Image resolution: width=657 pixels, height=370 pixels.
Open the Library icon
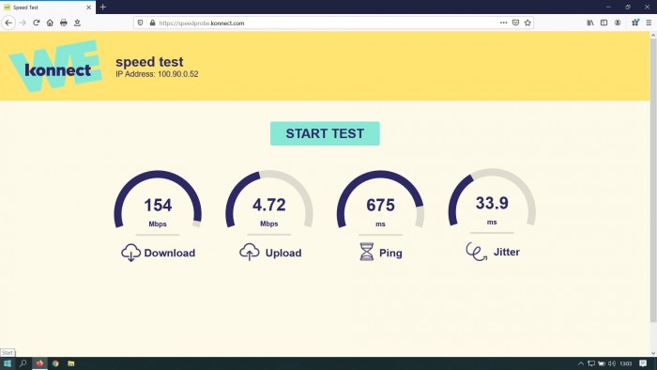590,23
